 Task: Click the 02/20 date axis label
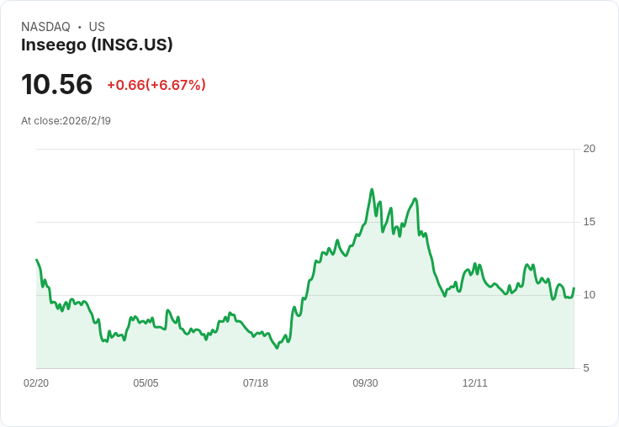coord(36,383)
